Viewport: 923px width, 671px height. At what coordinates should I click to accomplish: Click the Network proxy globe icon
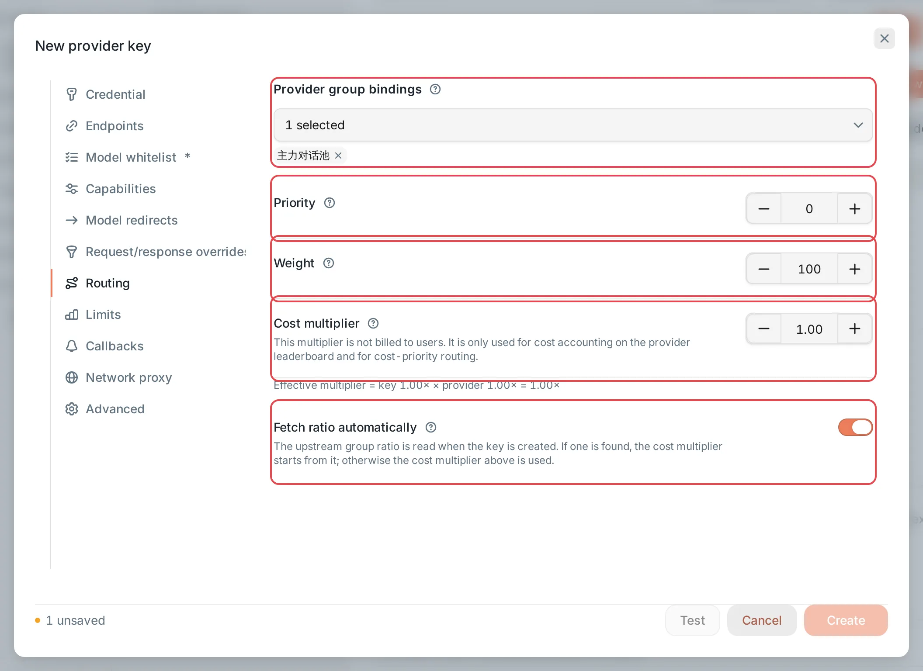[x=72, y=377]
